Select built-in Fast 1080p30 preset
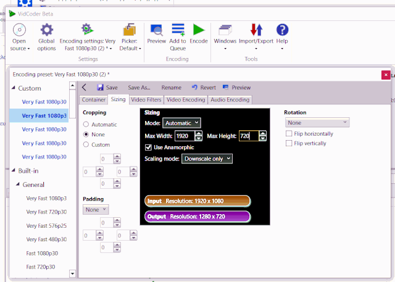The width and height of the screenshot is (395, 282). coord(42,253)
